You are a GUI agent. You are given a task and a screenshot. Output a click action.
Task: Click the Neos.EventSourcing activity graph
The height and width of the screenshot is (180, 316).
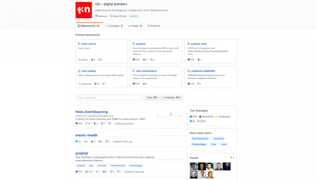pyautogui.click(x=170, y=115)
